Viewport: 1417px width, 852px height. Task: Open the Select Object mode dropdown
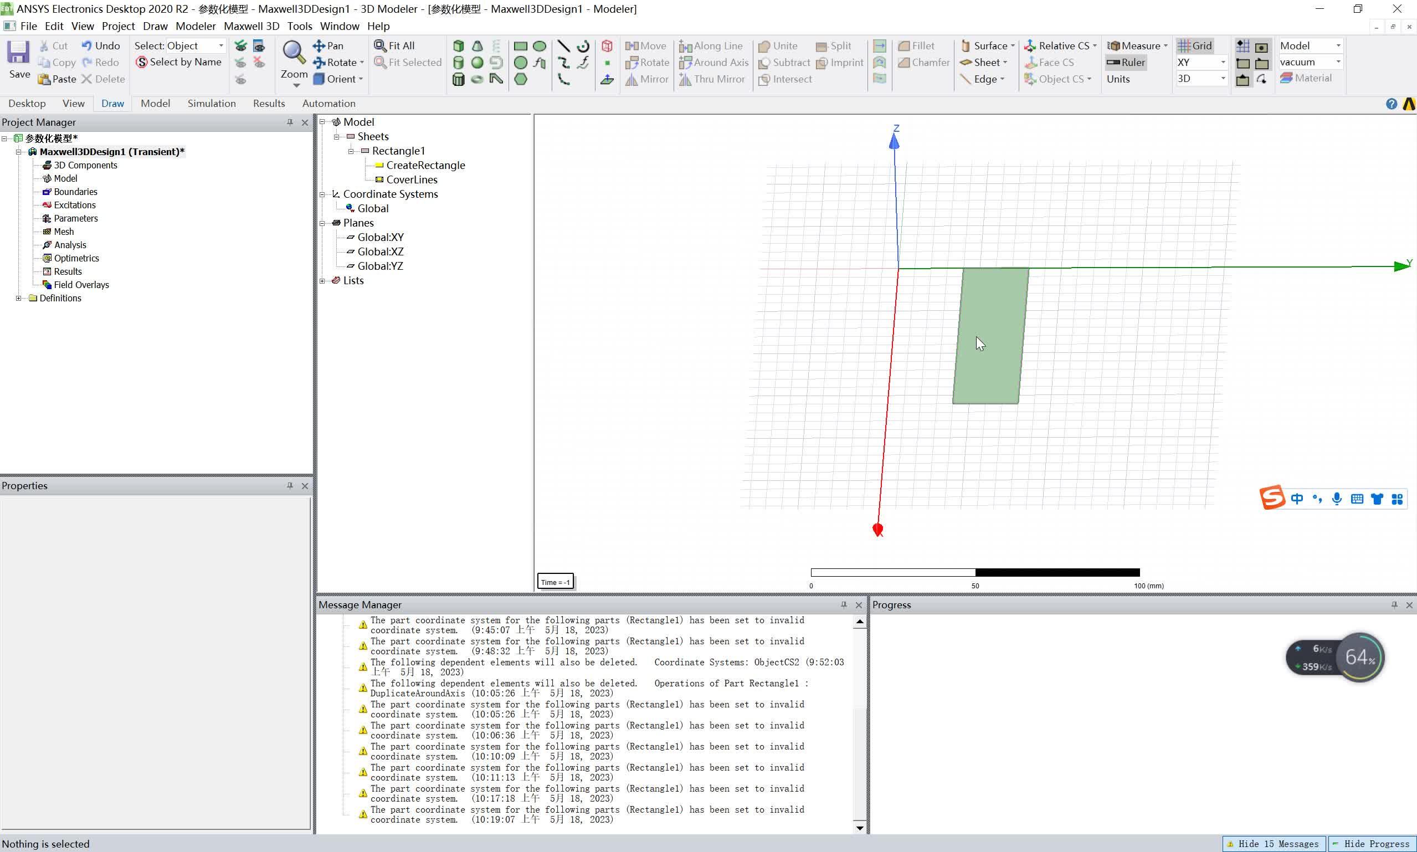[220, 46]
